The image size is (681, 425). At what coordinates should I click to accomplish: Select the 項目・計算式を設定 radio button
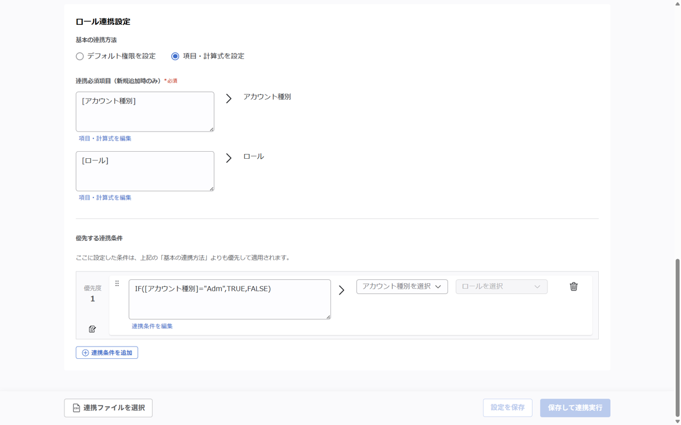click(x=175, y=57)
